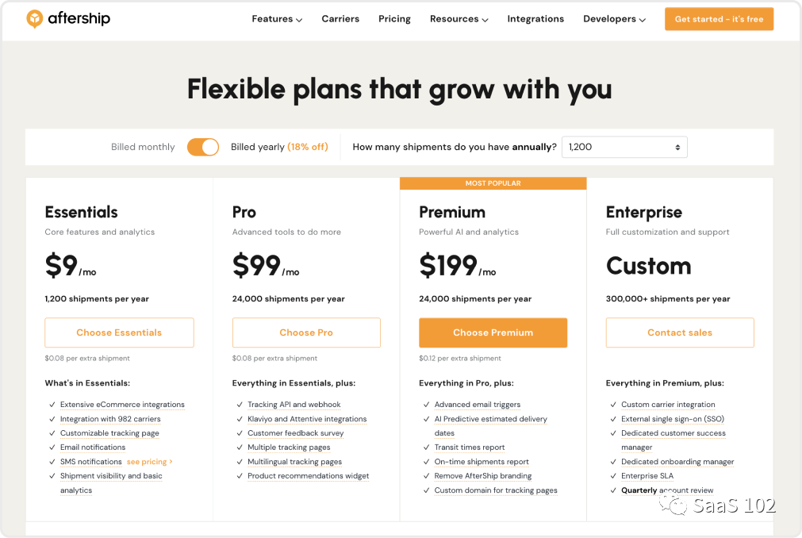Click the checkmark next to Enterprise SLA

[x=613, y=476]
